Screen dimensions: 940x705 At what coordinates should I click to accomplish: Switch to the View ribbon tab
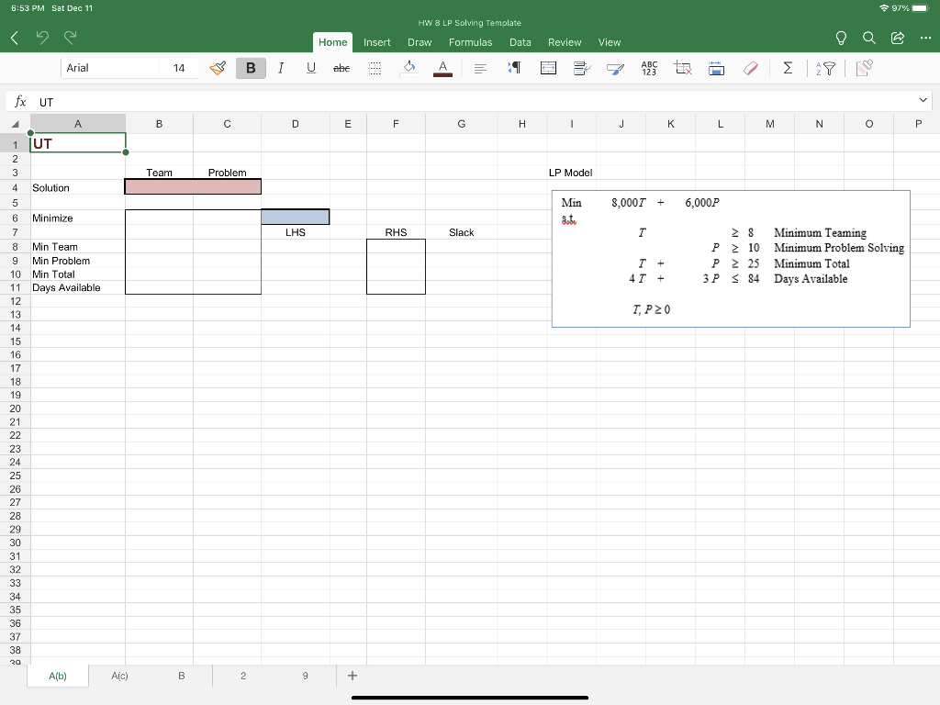coord(610,42)
